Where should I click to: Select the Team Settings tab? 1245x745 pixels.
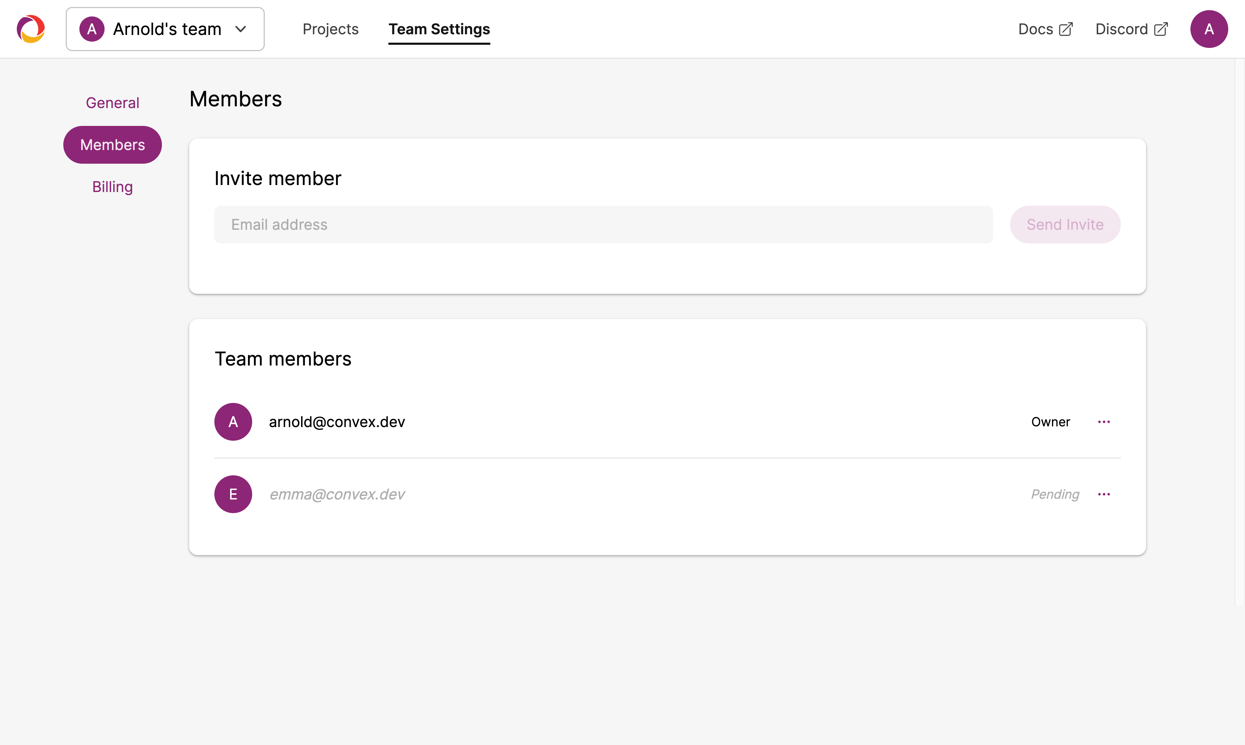point(439,29)
